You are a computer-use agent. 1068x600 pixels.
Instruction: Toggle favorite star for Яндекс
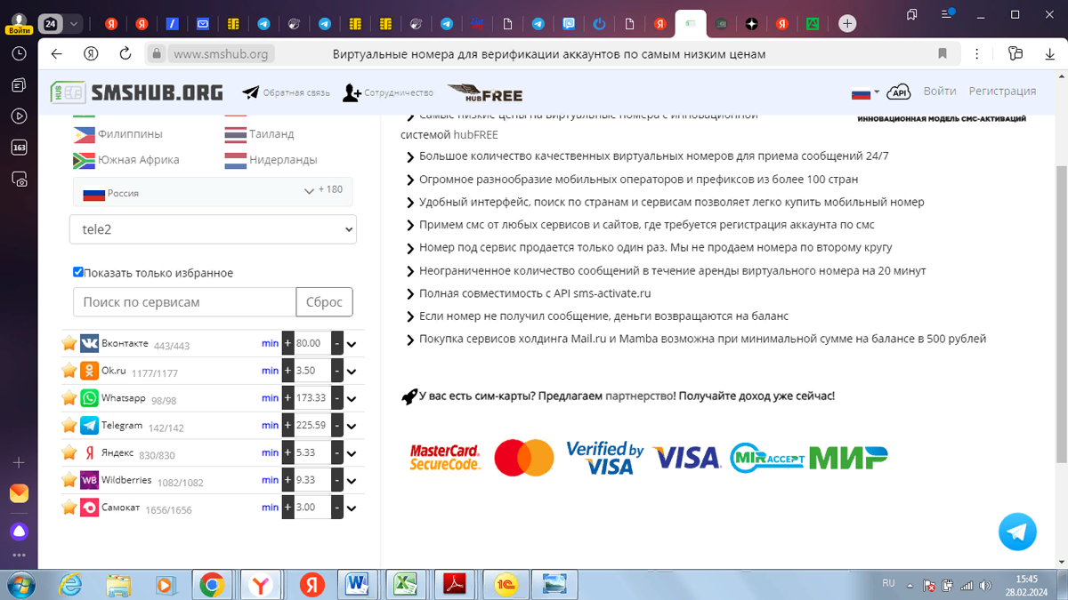pyautogui.click(x=69, y=453)
